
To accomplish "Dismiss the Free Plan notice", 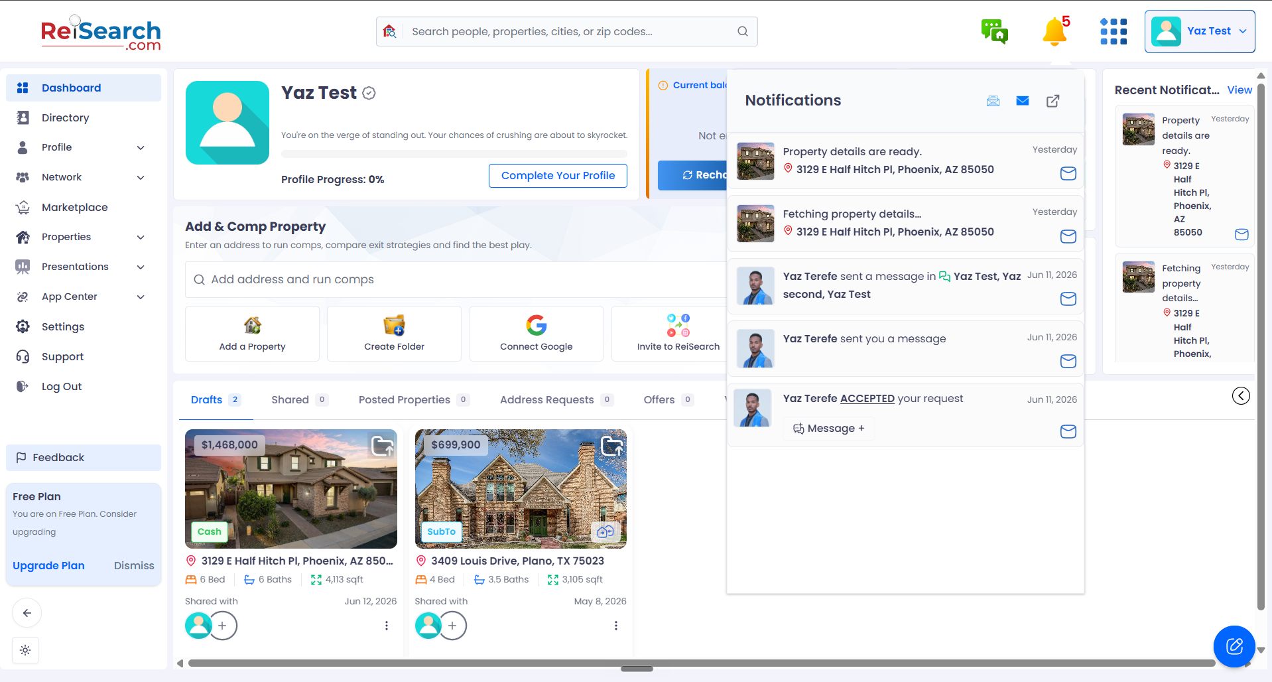I will point(134,565).
